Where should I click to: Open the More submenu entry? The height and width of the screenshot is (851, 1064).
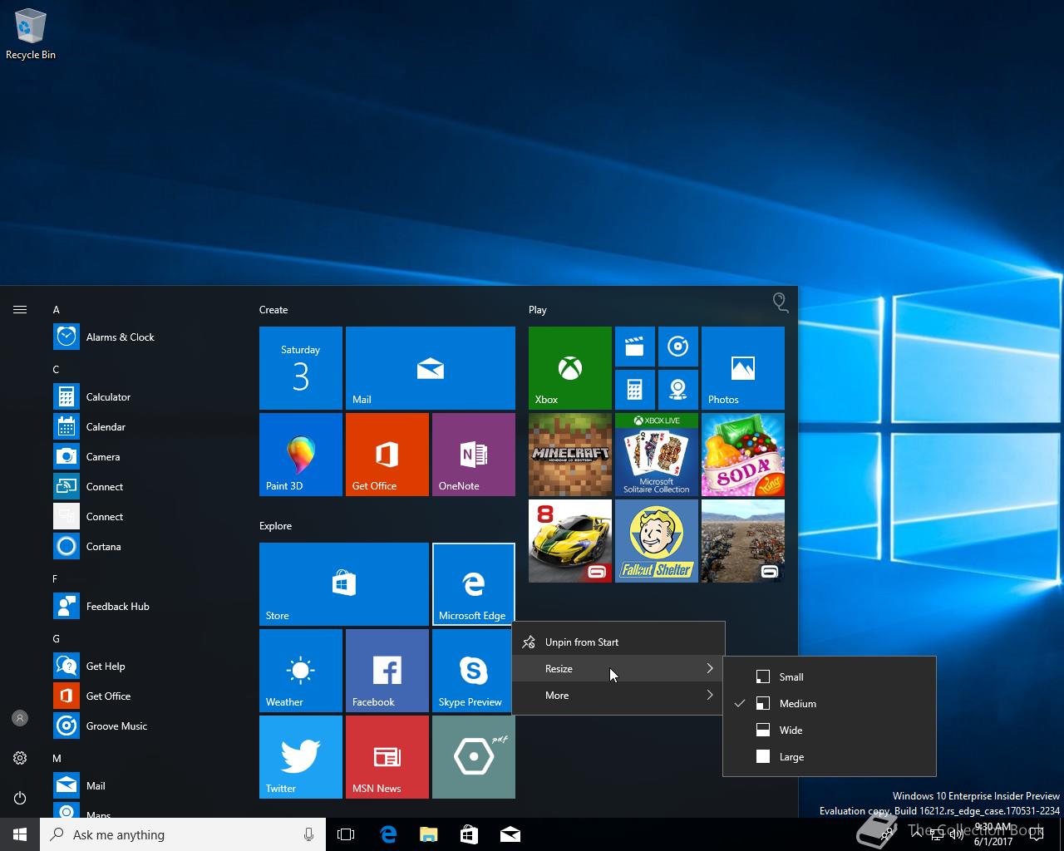tap(618, 696)
